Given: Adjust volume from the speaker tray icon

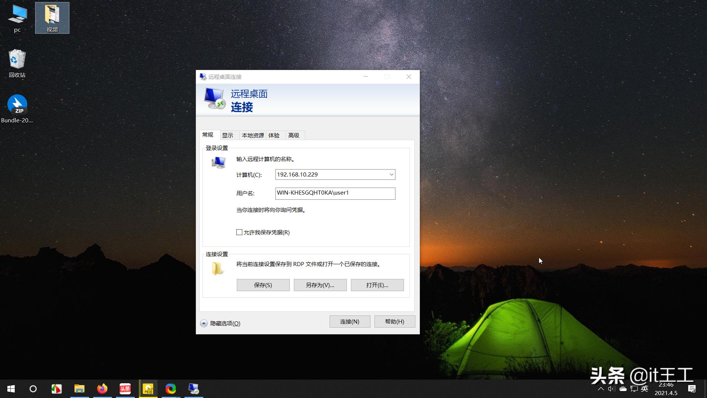Looking at the screenshot, I should pos(611,388).
